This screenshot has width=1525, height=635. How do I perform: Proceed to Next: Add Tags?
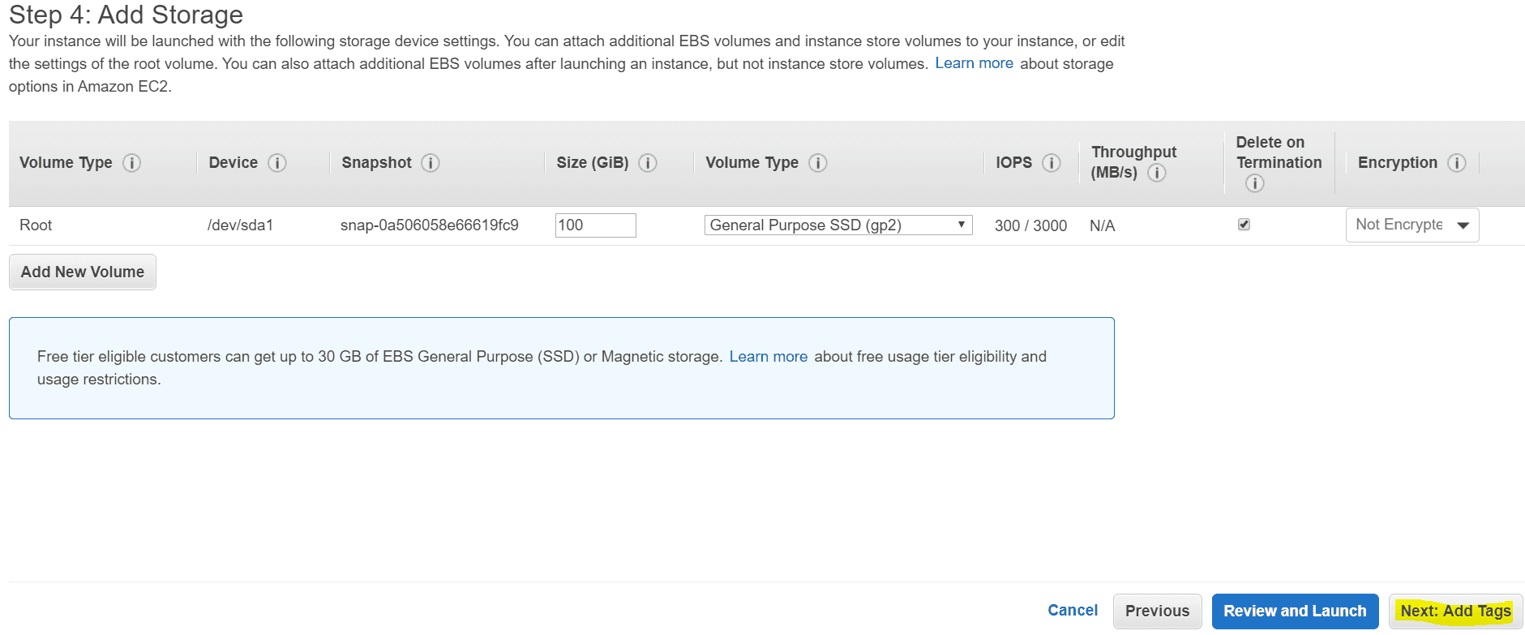(x=1455, y=611)
